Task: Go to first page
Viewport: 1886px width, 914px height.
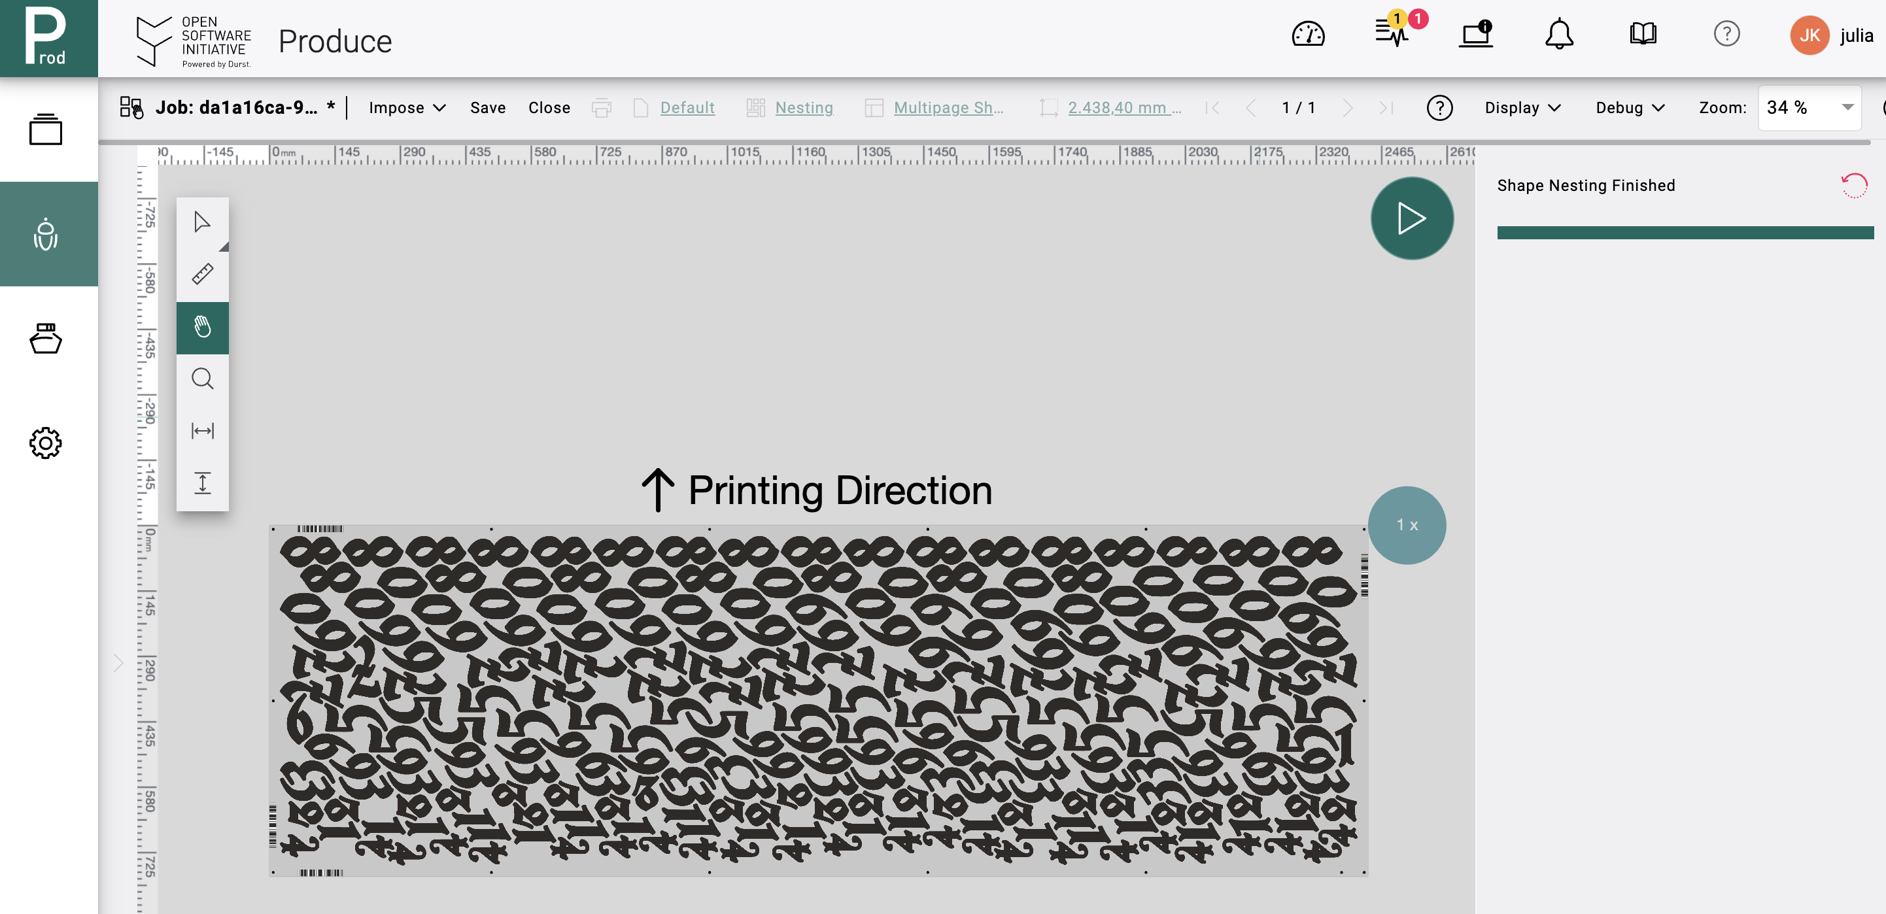Action: pos(1212,108)
